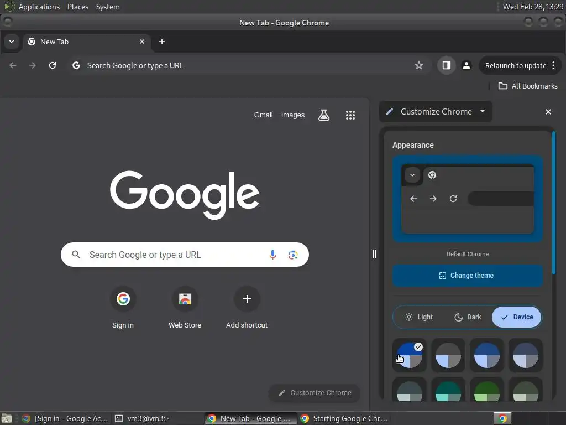566x425 pixels.
Task: Start voice search with microphone icon
Action: click(272, 255)
